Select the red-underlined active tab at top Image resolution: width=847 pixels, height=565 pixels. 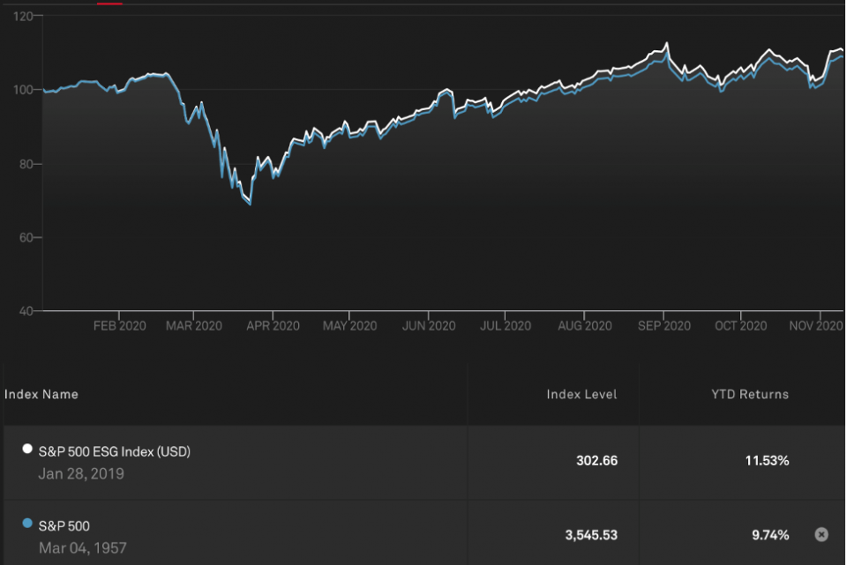109,3
